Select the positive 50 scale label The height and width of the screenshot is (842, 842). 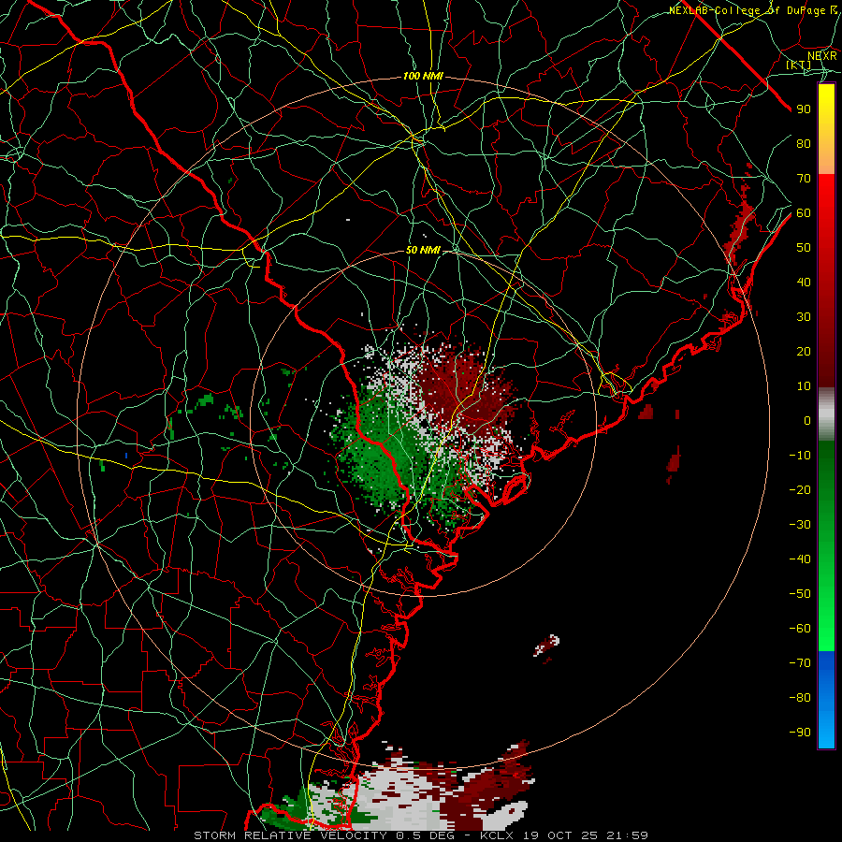pos(804,248)
